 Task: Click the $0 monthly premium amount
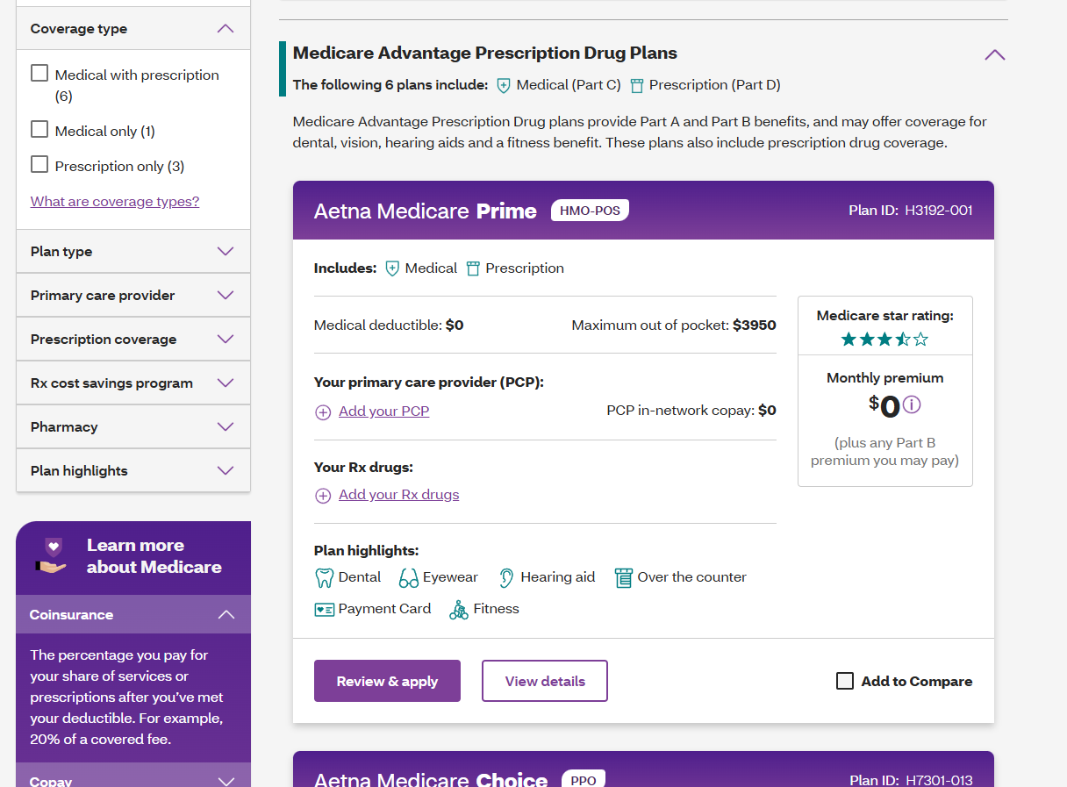tap(884, 407)
